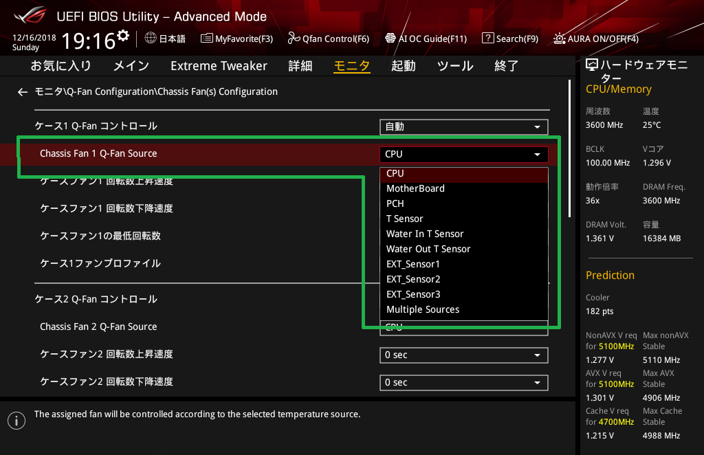The height and width of the screenshot is (455, 704).
Task: Open ケースファン2 回転数上昇速度 dropdown
Action: coord(464,355)
